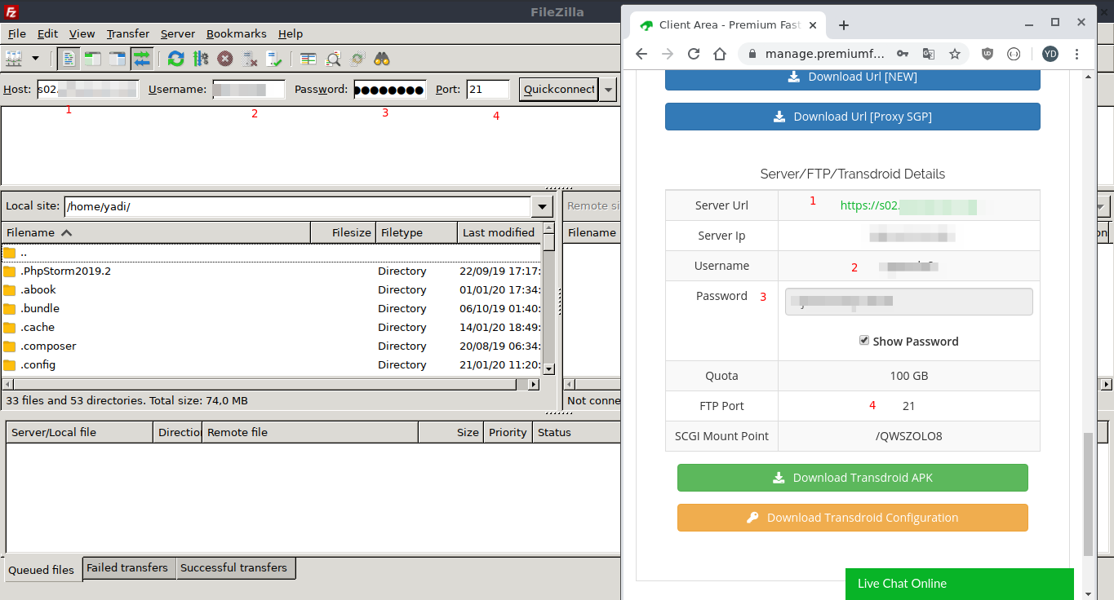Open the View menu in FileZilla

(82, 33)
